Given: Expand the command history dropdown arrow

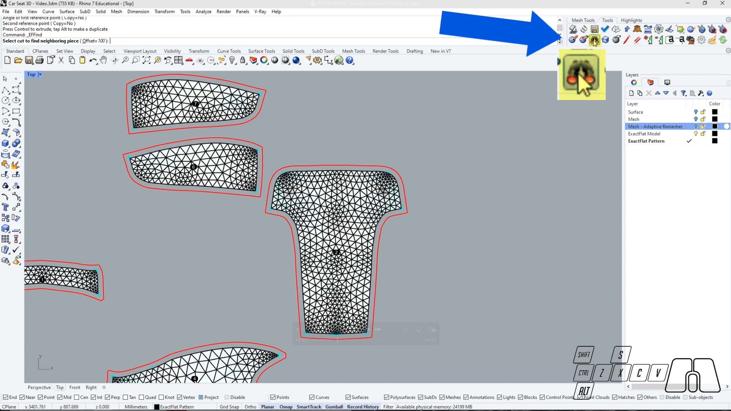Looking at the screenshot, I should [559, 42].
